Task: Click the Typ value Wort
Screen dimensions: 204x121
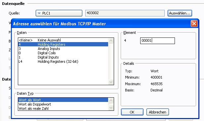Action: tap(154, 71)
